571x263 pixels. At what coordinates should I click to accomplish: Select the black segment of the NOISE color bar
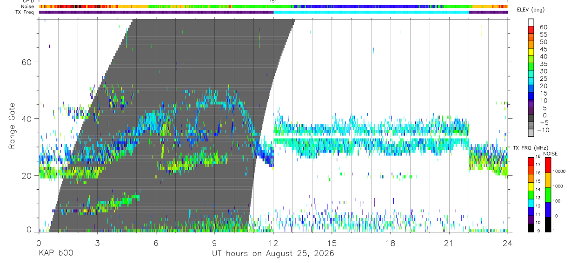[548, 224]
